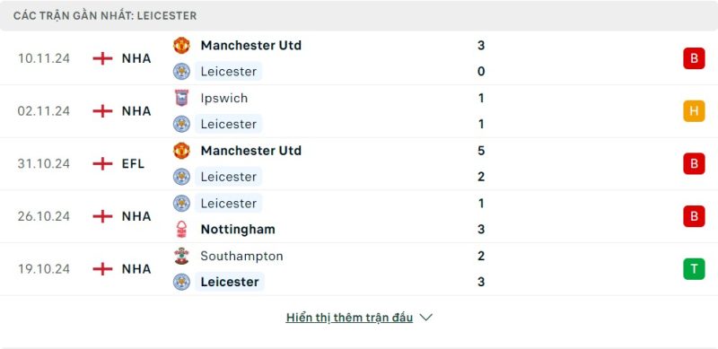Open Hiển thị thêm trận đấu link
This screenshot has height=349, width=718.
[x=349, y=318]
